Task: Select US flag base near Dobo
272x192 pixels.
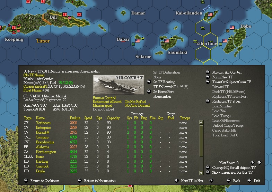Action: tap(232, 28)
